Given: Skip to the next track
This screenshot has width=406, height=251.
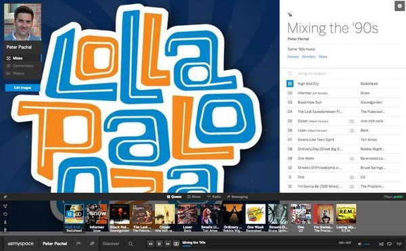Looking at the screenshot, I should point(168,244).
